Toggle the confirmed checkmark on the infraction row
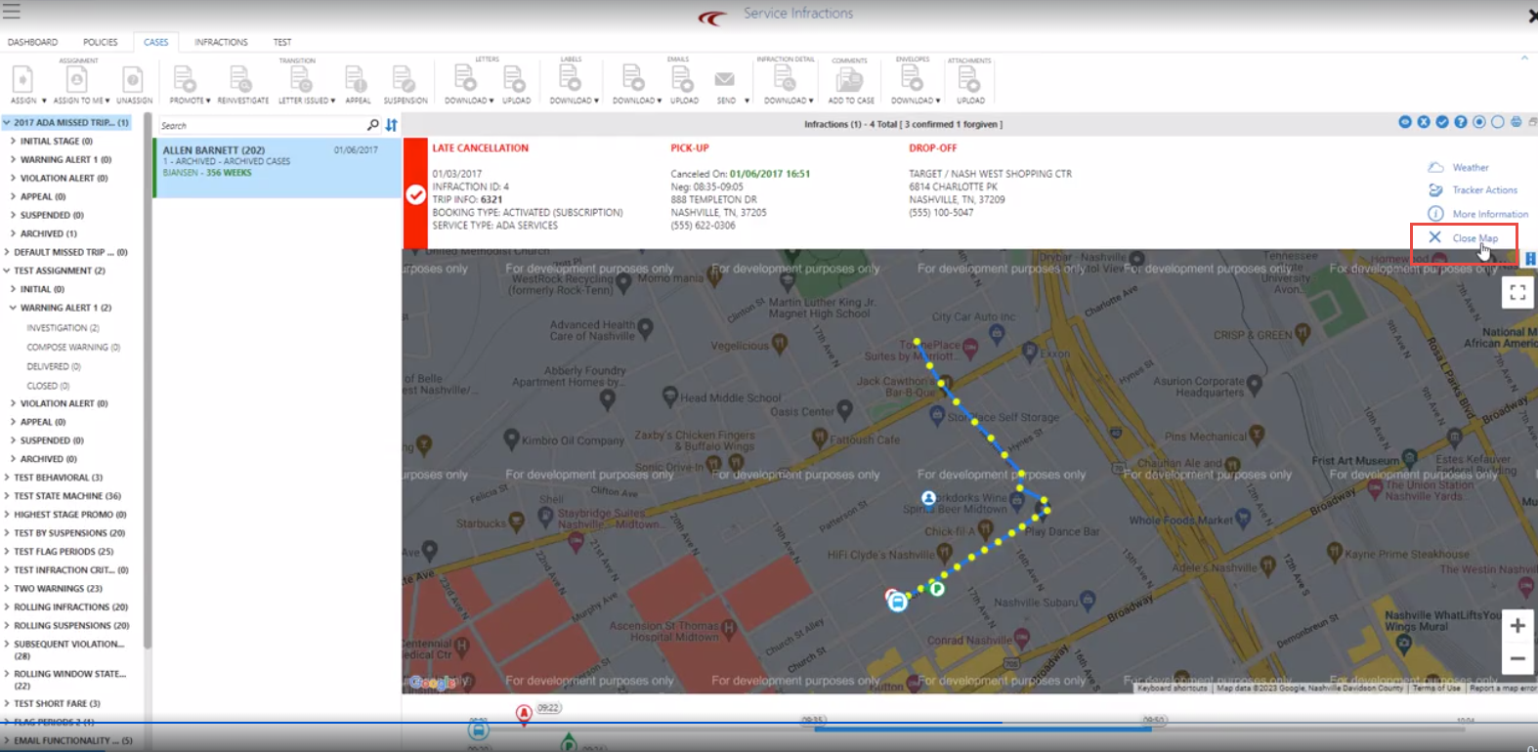The height and width of the screenshot is (752, 1538). tap(415, 194)
